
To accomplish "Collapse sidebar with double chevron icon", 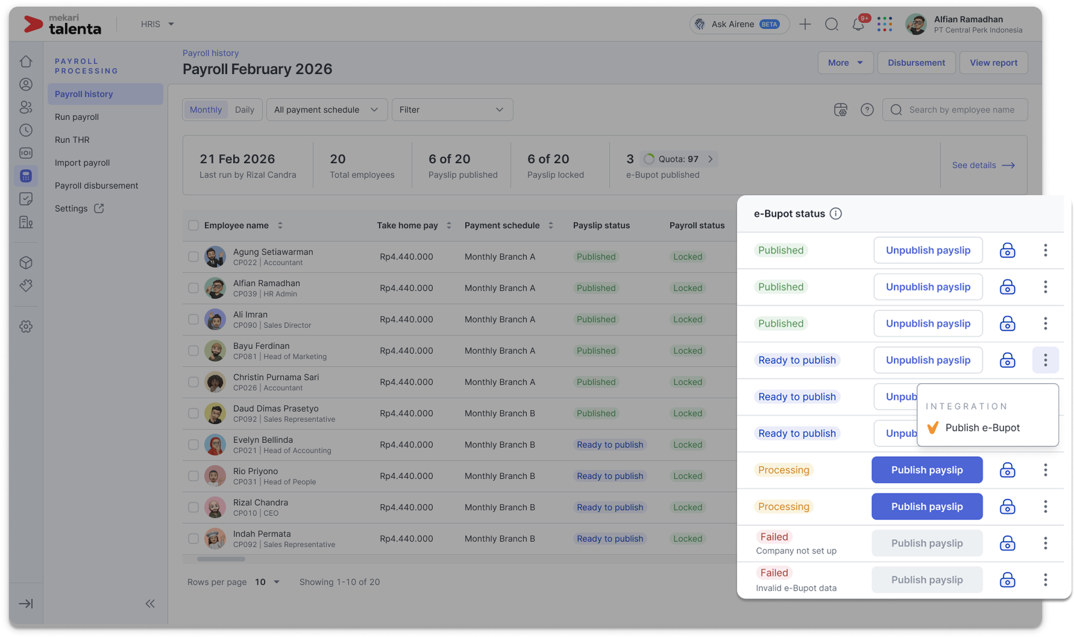I will tap(150, 604).
